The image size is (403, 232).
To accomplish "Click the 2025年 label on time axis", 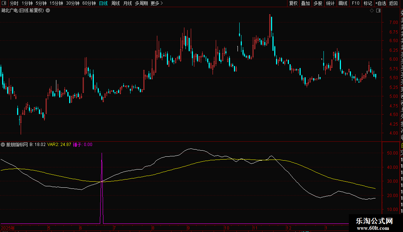I will [x=8, y=228].
